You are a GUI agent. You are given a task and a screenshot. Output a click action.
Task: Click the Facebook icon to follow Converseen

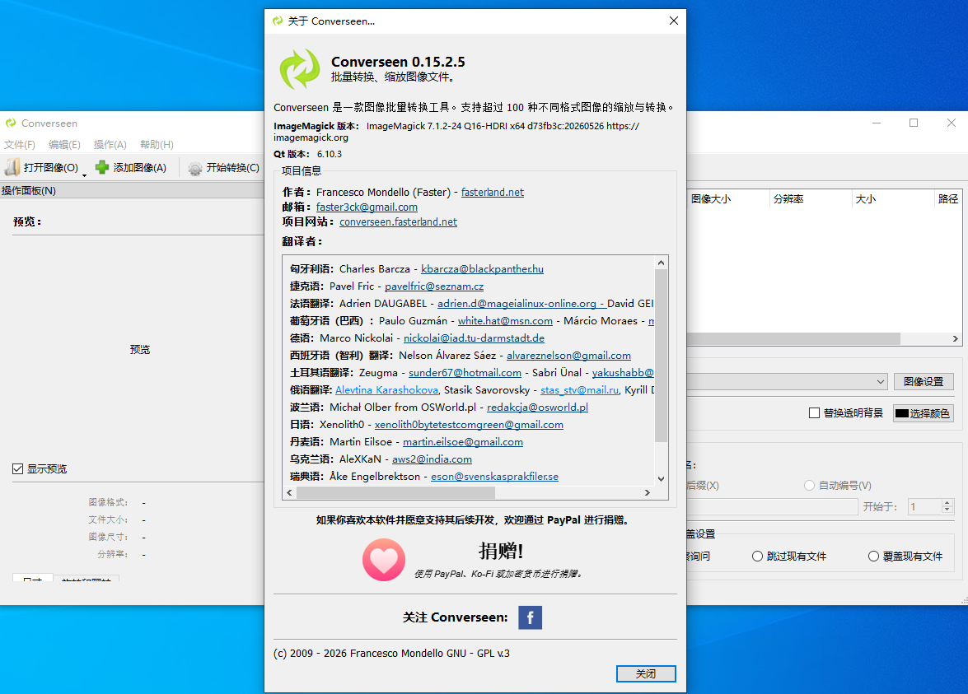(530, 617)
